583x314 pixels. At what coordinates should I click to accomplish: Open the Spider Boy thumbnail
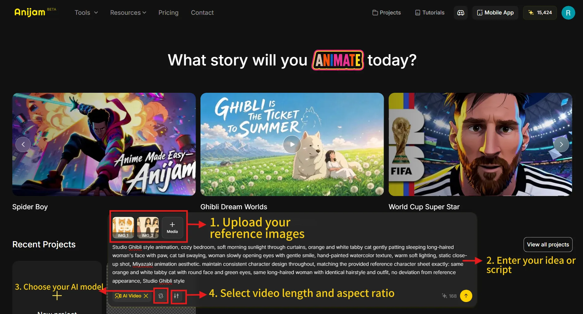pyautogui.click(x=104, y=144)
